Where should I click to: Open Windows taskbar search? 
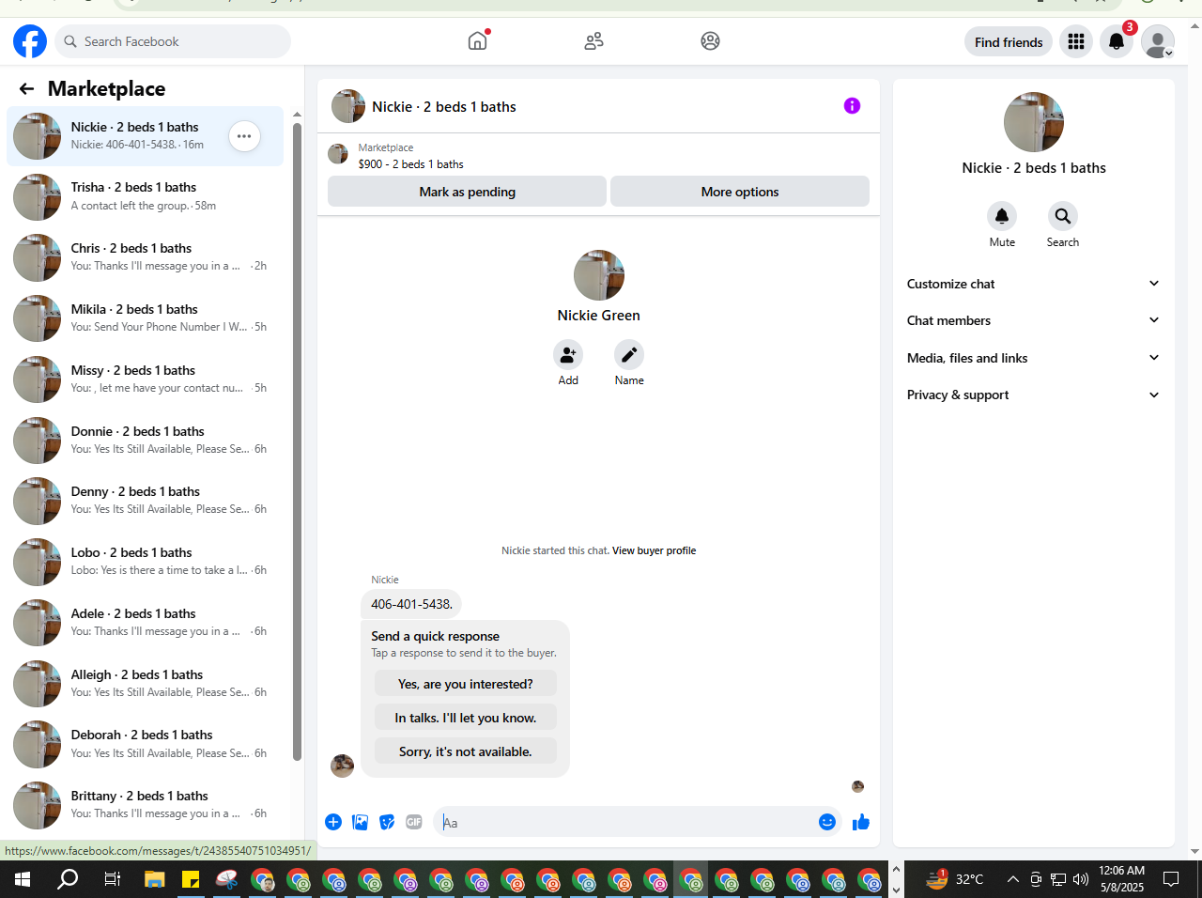click(x=68, y=879)
